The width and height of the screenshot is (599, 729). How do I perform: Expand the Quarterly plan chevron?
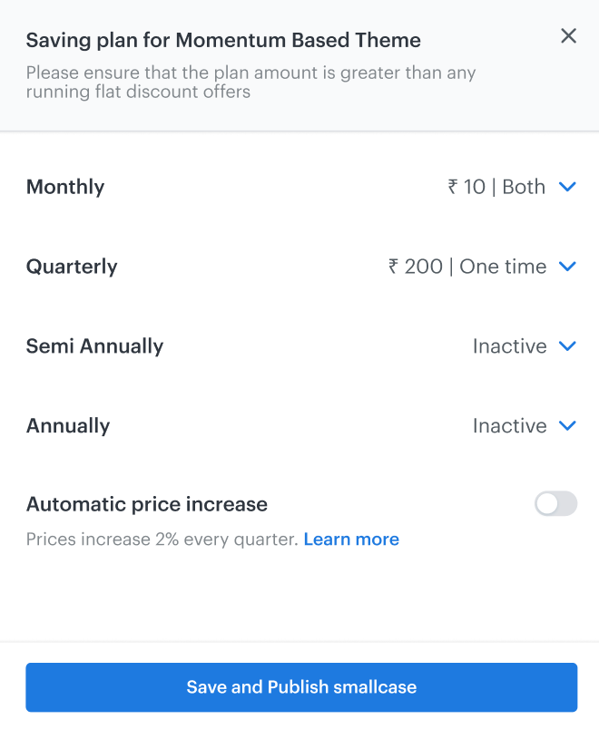(x=567, y=267)
